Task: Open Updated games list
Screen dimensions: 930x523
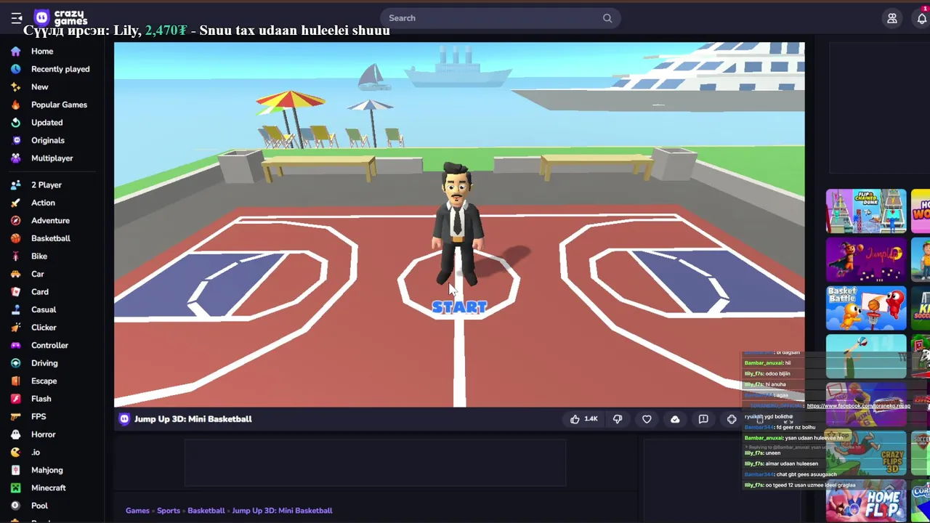Action: point(46,123)
